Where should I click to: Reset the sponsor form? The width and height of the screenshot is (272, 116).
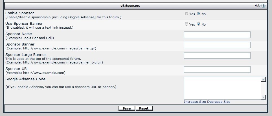pos(144,108)
